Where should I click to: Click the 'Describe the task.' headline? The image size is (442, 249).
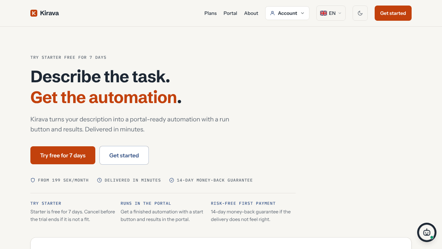100,76
